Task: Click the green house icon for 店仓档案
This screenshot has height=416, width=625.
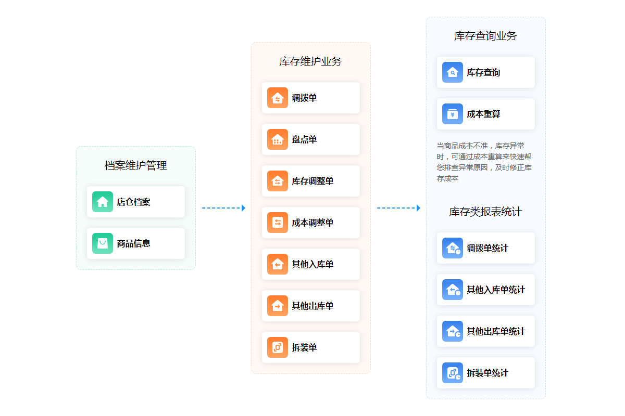Action: [x=103, y=202]
